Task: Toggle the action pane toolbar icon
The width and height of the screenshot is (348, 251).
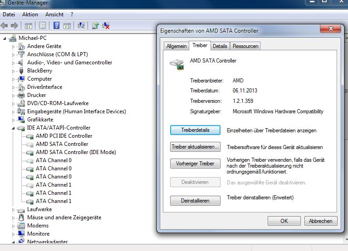Action: point(67,26)
